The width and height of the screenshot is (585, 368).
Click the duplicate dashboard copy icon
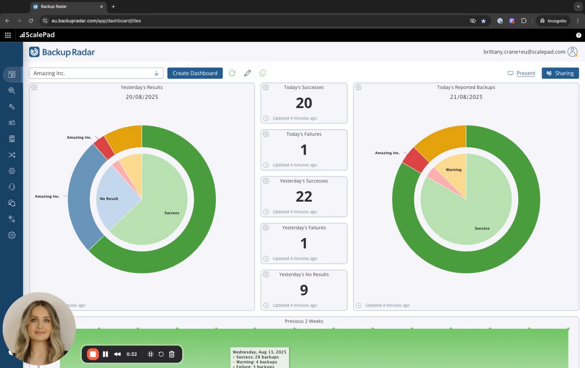(262, 73)
